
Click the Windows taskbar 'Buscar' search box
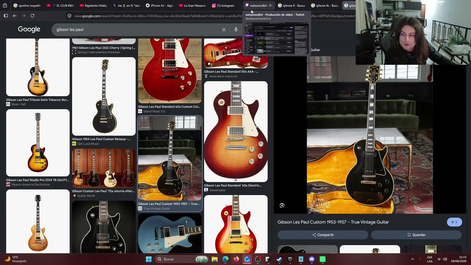[x=182, y=259]
